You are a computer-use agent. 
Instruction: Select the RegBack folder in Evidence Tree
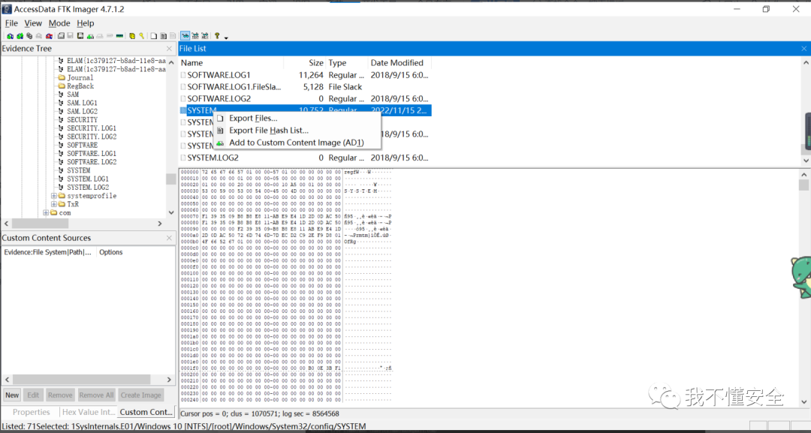coord(80,86)
